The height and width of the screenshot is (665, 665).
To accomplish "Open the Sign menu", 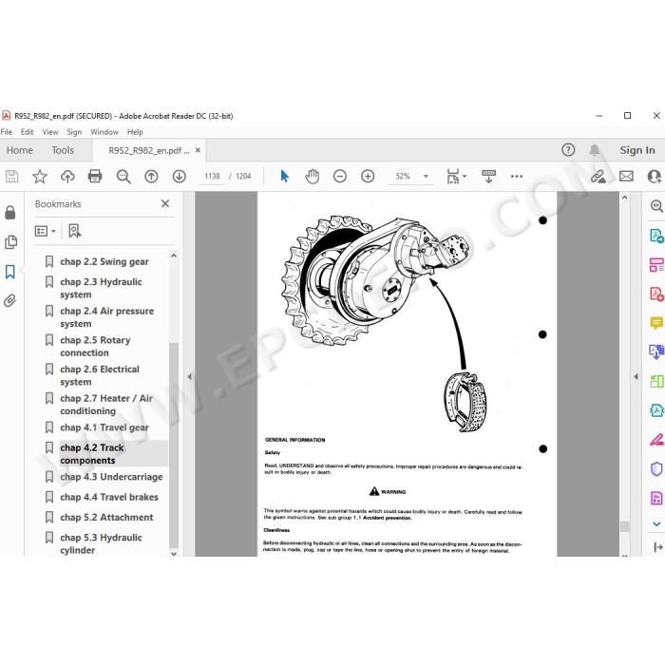I will pyautogui.click(x=74, y=132).
